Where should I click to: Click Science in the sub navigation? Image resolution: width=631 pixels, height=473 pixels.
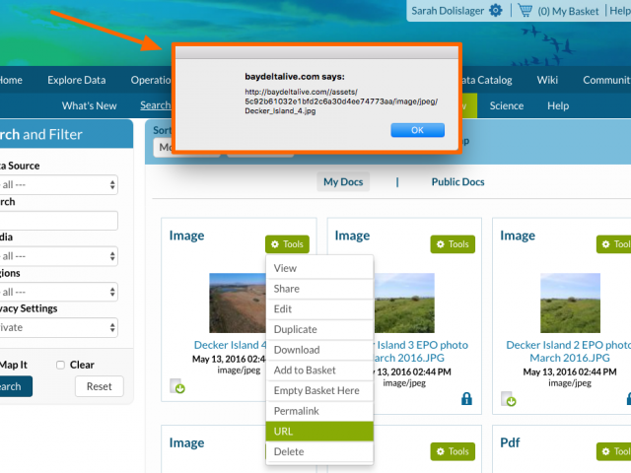[x=507, y=105]
